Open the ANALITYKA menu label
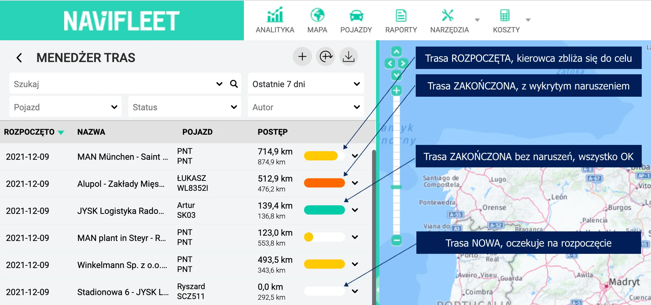 tap(275, 30)
